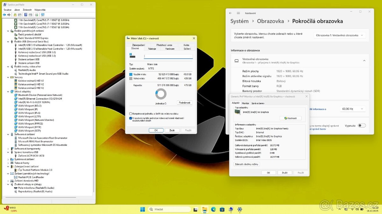Image resolution: width=382 pixels, height=214 pixels.
Task: Toggle the HDR Vypnuto switch
Action: [363, 126]
